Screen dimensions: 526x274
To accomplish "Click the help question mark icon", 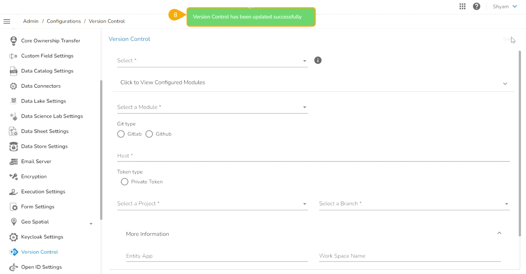I will click(x=477, y=6).
